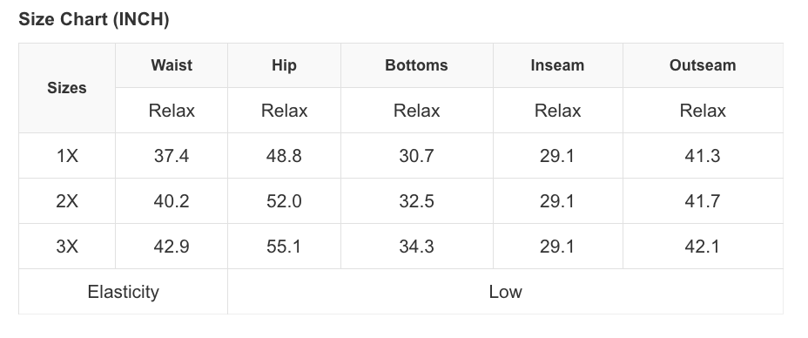This screenshot has width=808, height=338.
Task: Click the Bottoms column header
Action: (x=416, y=65)
